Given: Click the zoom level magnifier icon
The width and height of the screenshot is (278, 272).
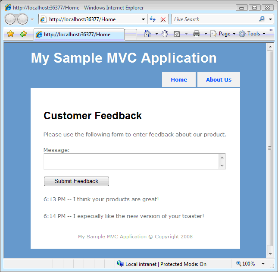Looking at the screenshot, I should point(239,263).
